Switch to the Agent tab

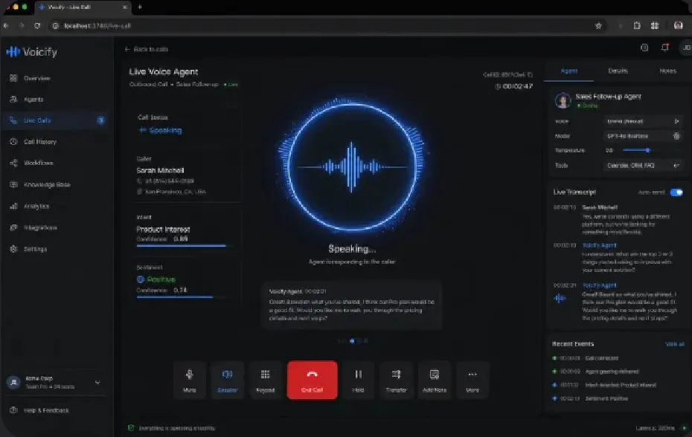[568, 71]
